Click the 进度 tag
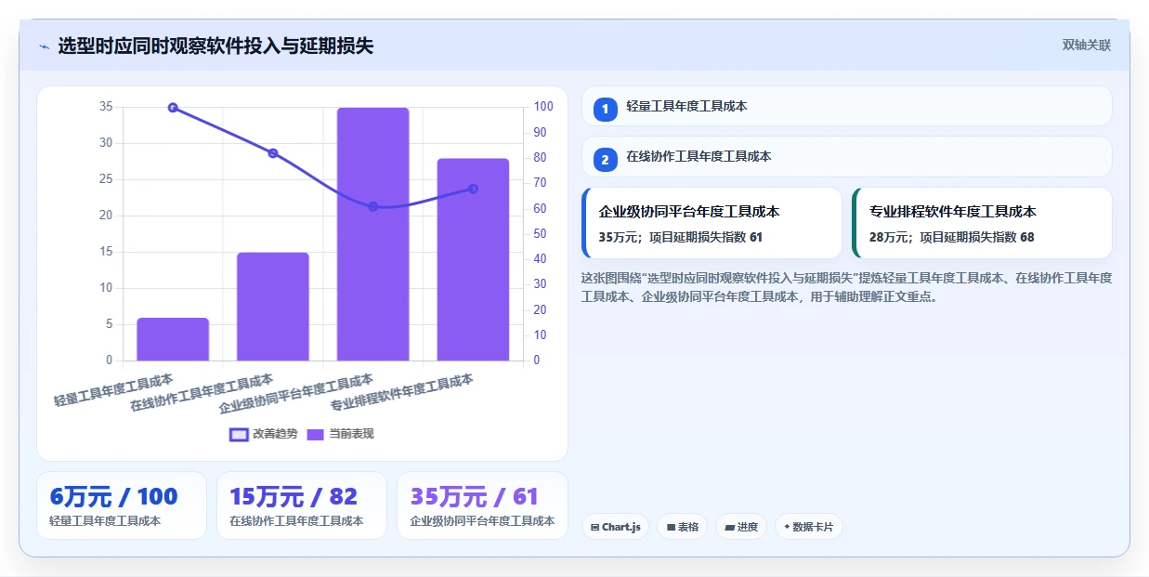Image resolution: width=1149 pixels, height=577 pixels. click(x=741, y=527)
